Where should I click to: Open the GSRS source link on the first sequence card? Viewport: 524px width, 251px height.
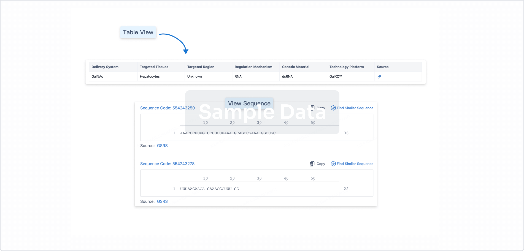162,146
